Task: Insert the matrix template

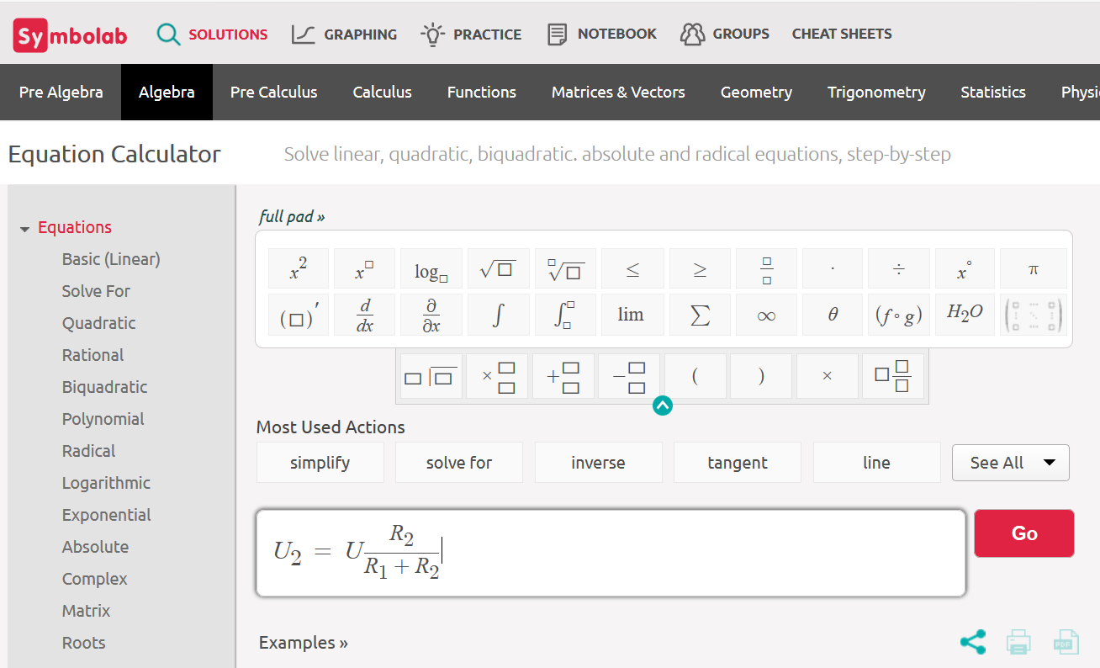Action: click(1033, 315)
